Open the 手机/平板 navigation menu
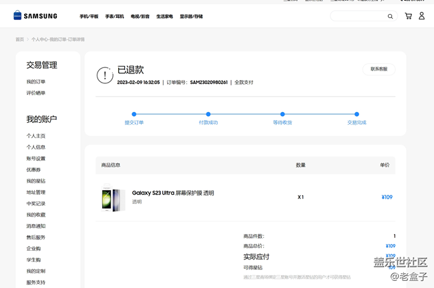 [x=89, y=17]
